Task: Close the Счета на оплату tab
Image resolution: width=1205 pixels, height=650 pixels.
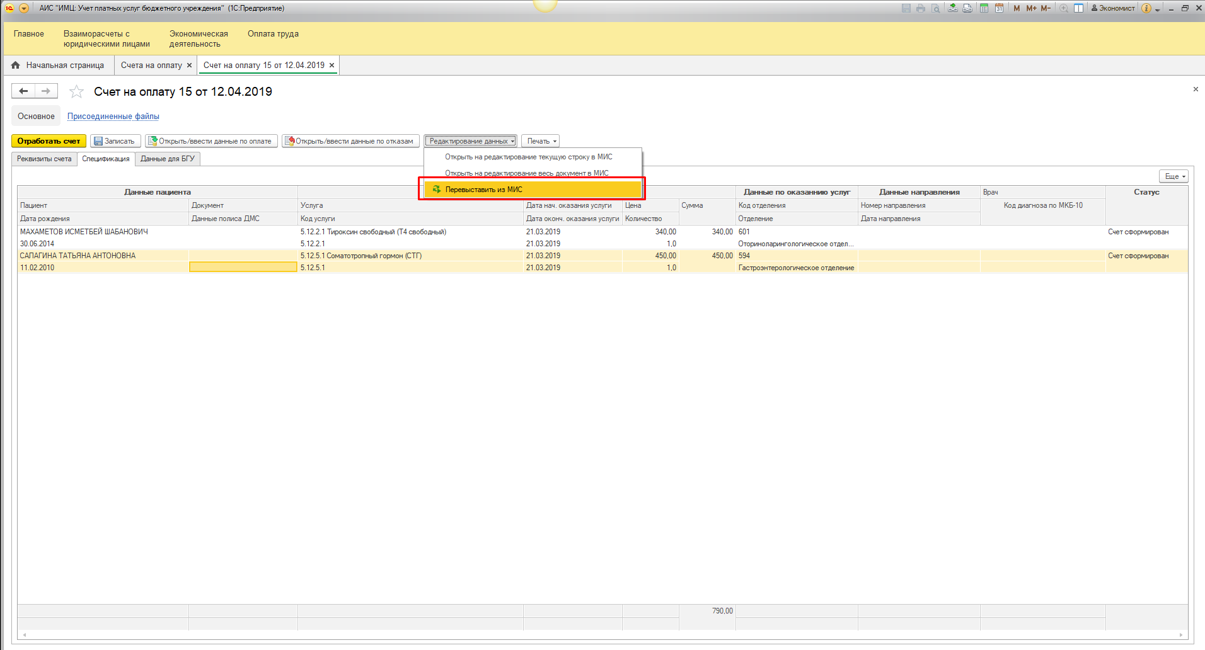Action: click(x=189, y=66)
